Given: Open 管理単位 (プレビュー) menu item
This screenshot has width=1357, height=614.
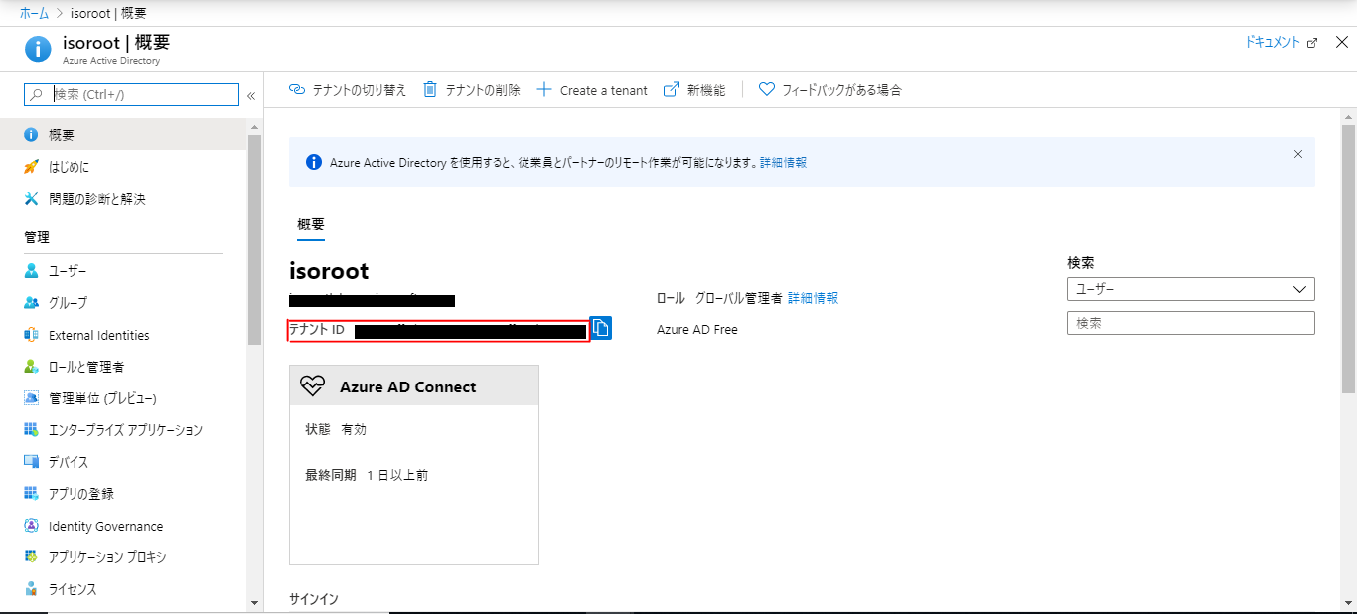Looking at the screenshot, I should click(123, 398).
